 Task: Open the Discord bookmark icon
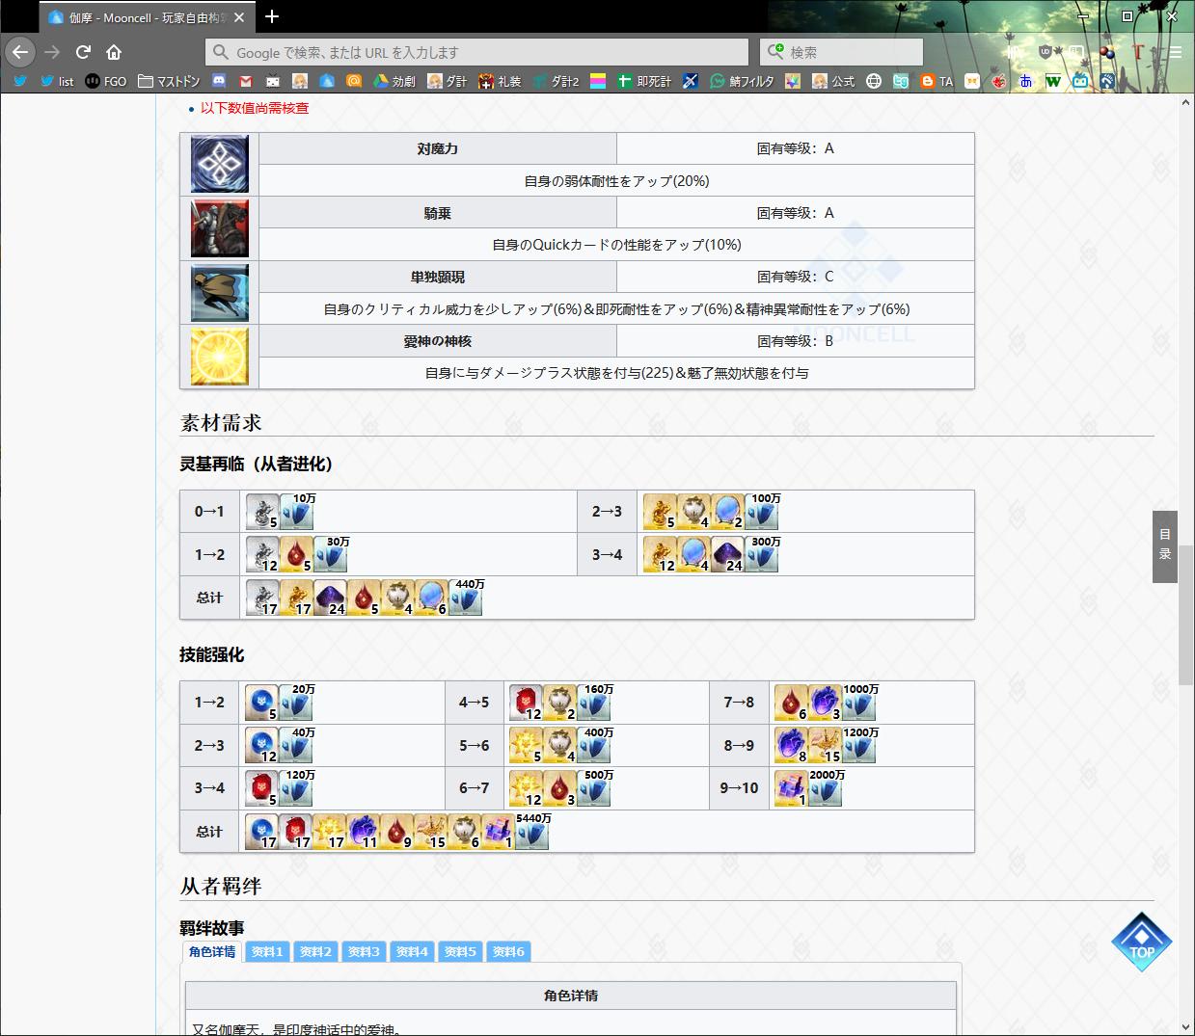219,81
